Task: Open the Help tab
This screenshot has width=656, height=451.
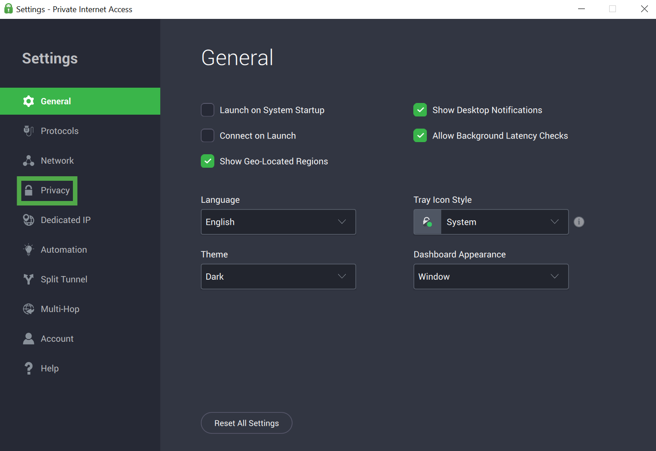Action: click(80, 368)
